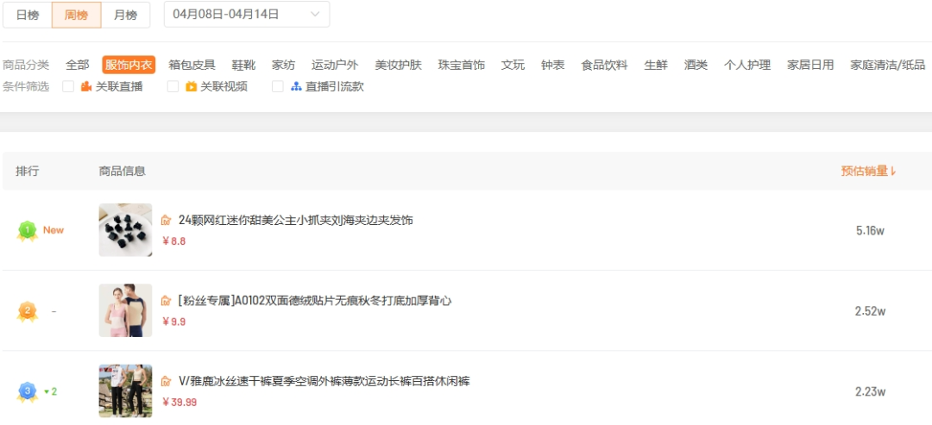Check the 直播引流款 filter checkbox
This screenshot has width=932, height=425.
278,86
